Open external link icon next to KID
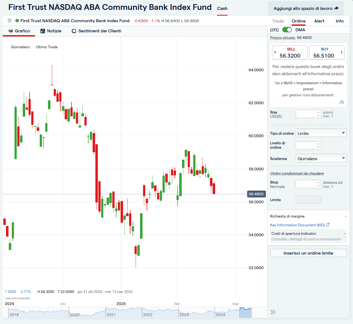The image size is (353, 324). coord(328,225)
